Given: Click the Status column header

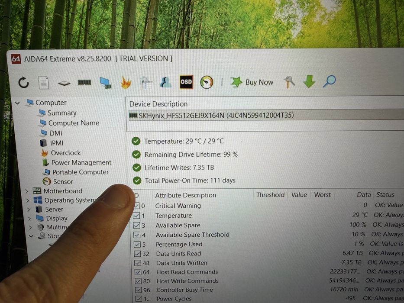Looking at the screenshot, I should (385, 194).
